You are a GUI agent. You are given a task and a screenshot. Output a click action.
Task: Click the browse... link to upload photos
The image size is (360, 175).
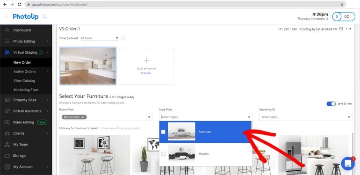(x=146, y=73)
